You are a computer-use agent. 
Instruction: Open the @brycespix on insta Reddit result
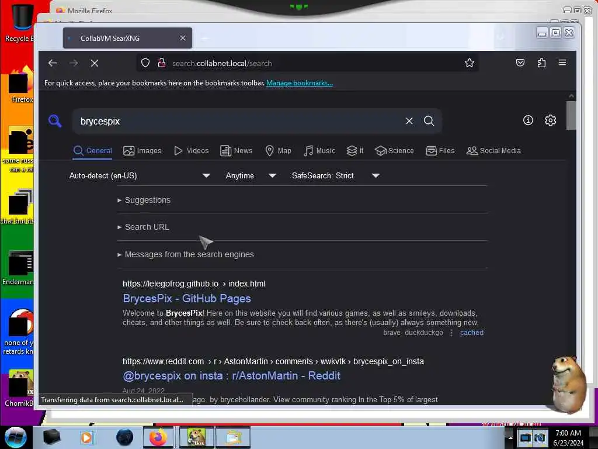click(x=231, y=376)
